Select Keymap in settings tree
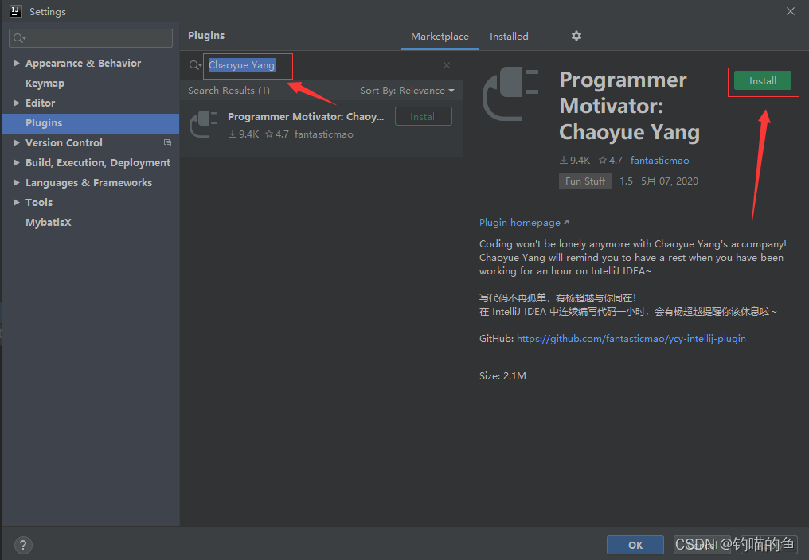 click(45, 83)
